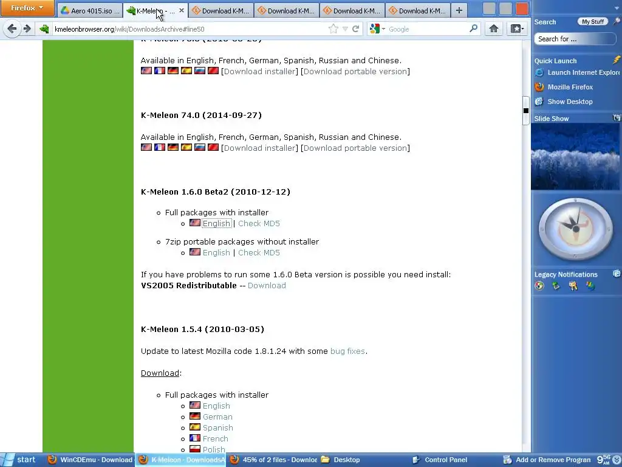Click Spanish flag under K-Meleon 74.0
This screenshot has width=622, height=467.
tap(186, 147)
